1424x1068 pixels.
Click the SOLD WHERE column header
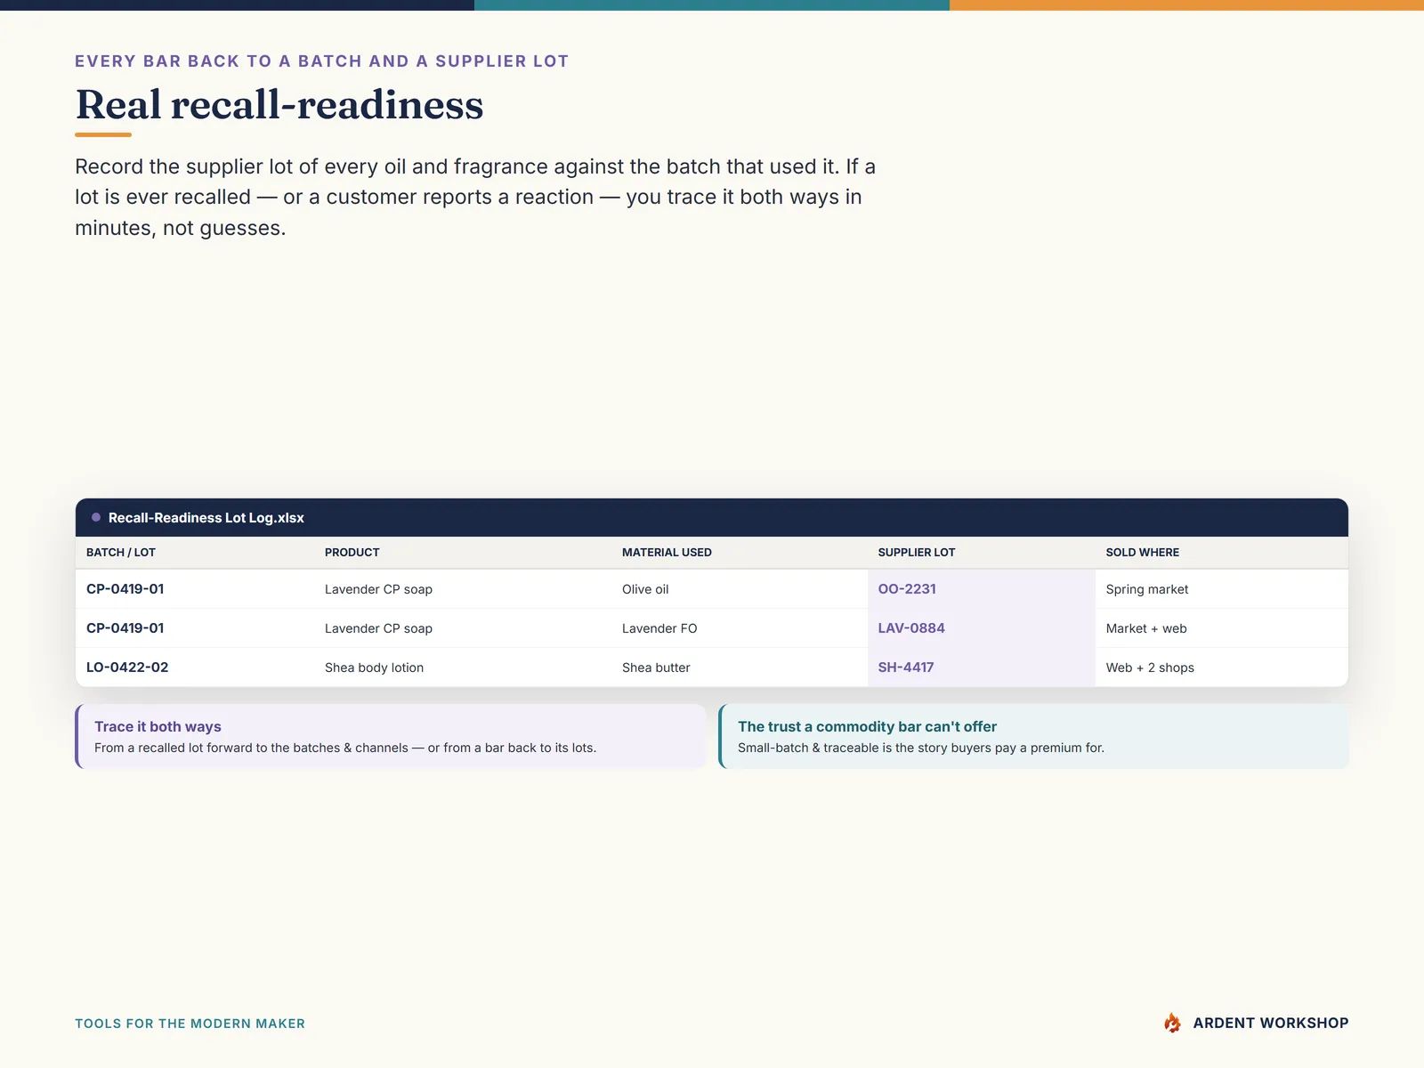point(1143,553)
